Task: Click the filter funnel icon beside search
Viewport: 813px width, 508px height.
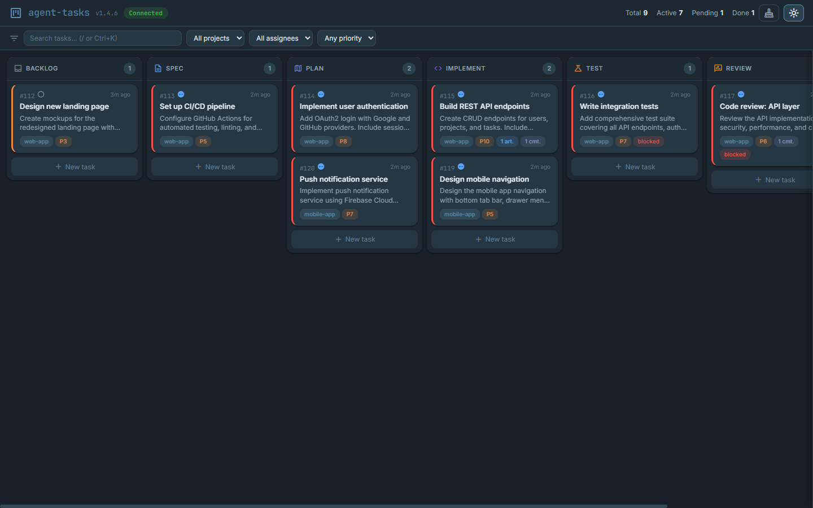Action: [14, 38]
